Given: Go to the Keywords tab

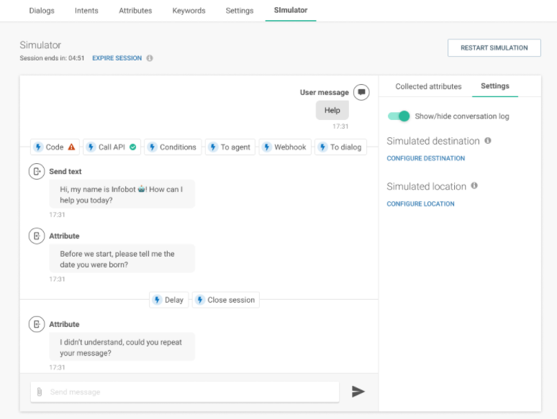Looking at the screenshot, I should point(189,11).
